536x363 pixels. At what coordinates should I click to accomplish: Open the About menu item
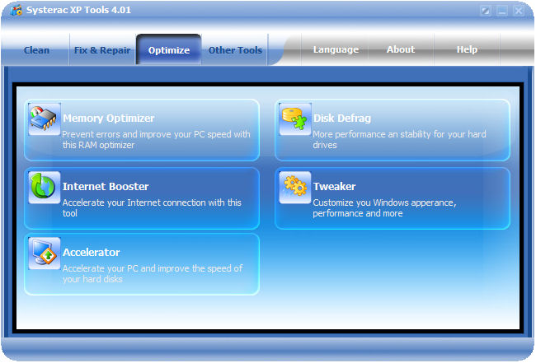(401, 49)
